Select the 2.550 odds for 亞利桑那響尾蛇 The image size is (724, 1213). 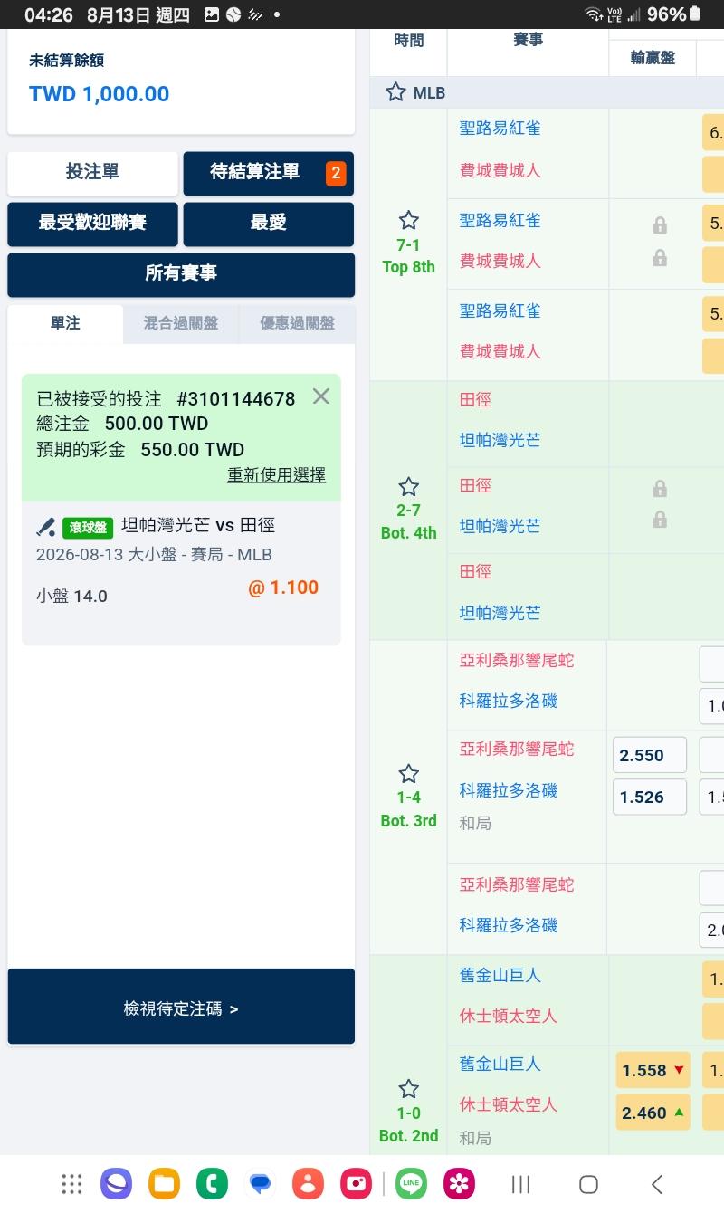tap(650, 755)
